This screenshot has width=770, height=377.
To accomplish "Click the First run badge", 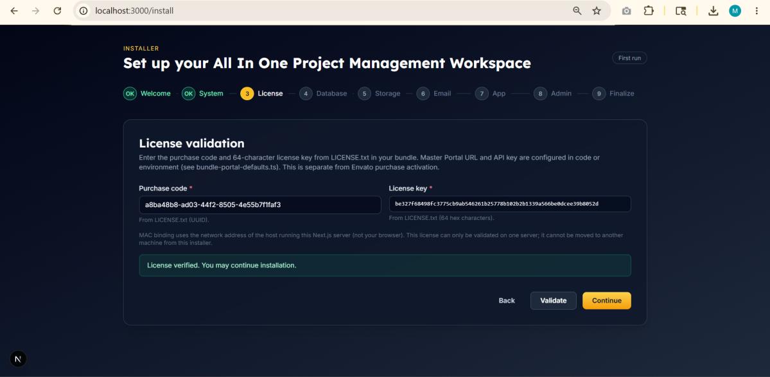I will tap(629, 58).
